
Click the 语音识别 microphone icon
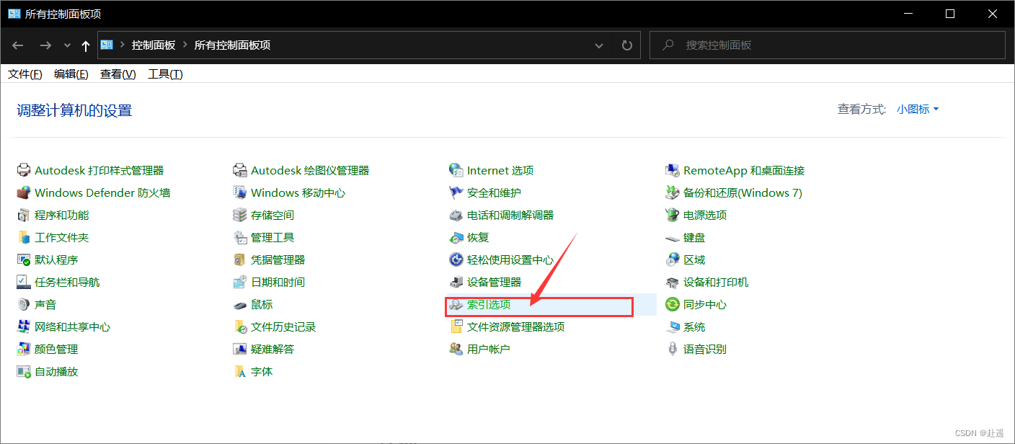[673, 350]
